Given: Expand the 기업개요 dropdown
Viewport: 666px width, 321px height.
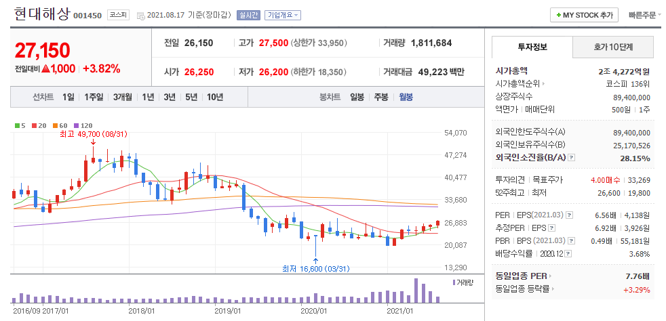Looking at the screenshot, I should click(283, 16).
